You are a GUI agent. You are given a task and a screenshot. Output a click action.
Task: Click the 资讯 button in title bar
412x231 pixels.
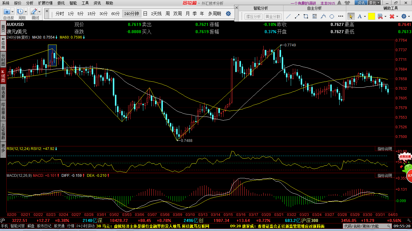(361, 3)
